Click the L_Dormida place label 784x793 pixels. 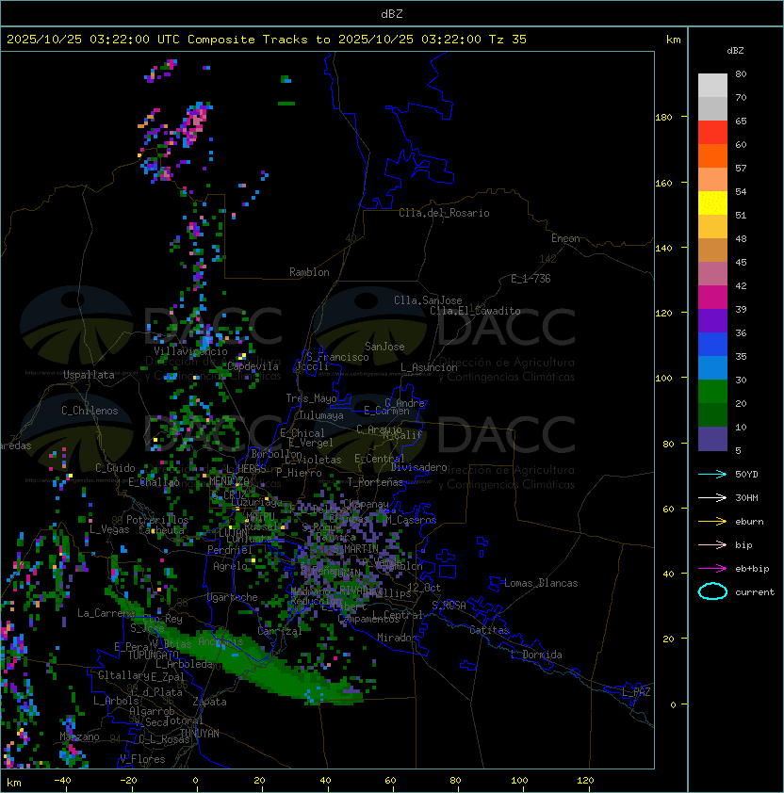point(536,655)
